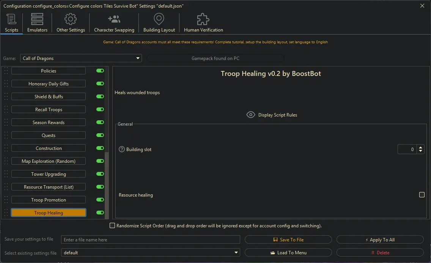Select the Troop Healing script entry
The height and width of the screenshot is (263, 431).
point(49,213)
